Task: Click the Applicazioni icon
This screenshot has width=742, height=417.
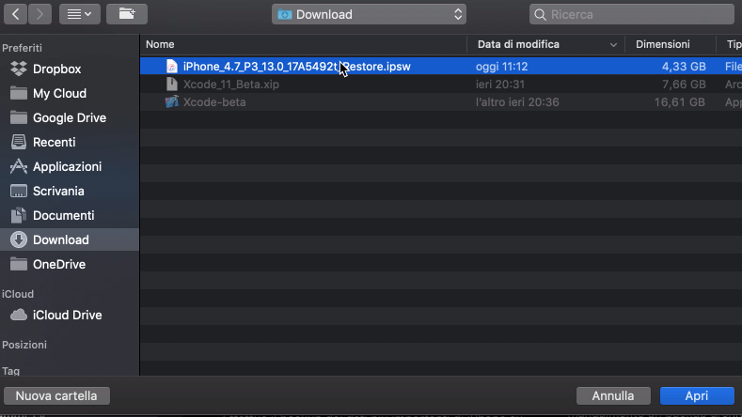Action: click(19, 166)
